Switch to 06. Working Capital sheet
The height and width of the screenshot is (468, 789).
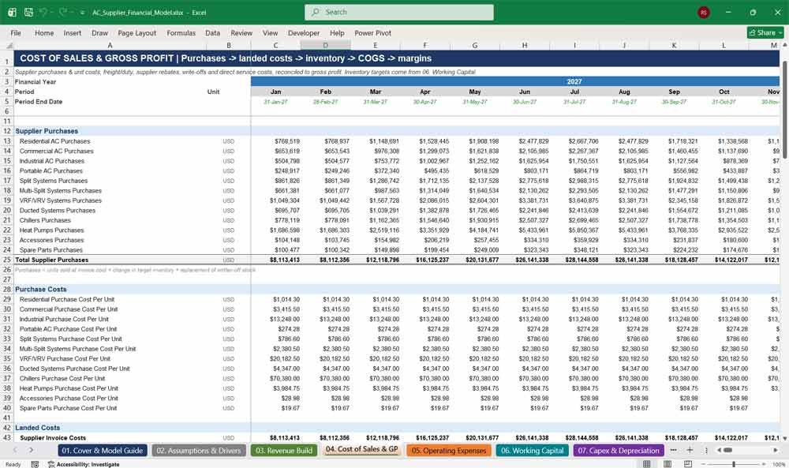click(532, 451)
